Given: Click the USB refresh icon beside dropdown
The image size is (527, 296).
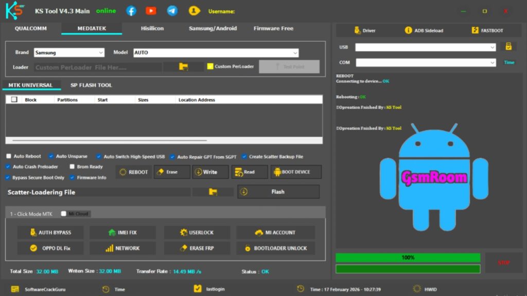Looking at the screenshot, I should [508, 47].
